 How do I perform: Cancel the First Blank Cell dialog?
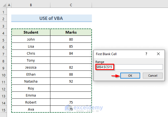point(152,76)
